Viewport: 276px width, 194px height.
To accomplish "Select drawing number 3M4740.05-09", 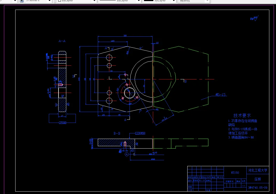I will point(258,188).
